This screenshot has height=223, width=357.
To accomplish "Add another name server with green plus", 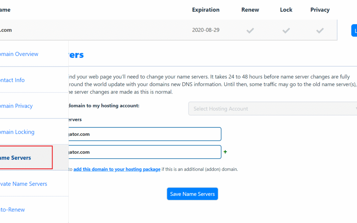I will pyautogui.click(x=225, y=152).
